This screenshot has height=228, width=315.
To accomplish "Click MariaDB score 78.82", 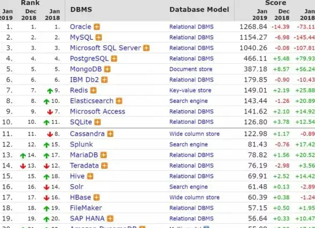I will 257,155.
